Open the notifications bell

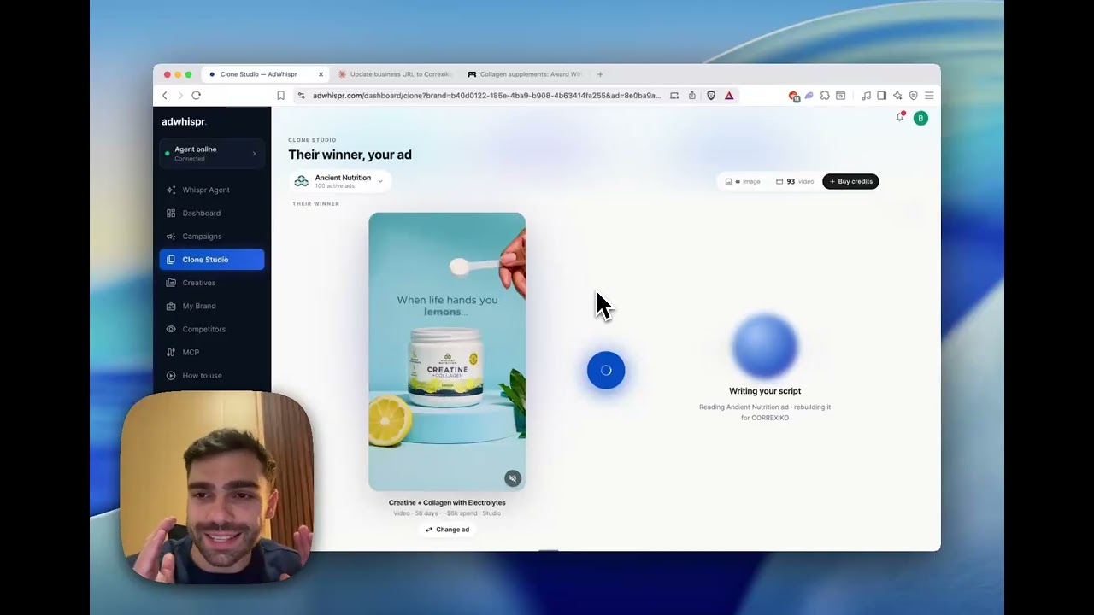899,117
